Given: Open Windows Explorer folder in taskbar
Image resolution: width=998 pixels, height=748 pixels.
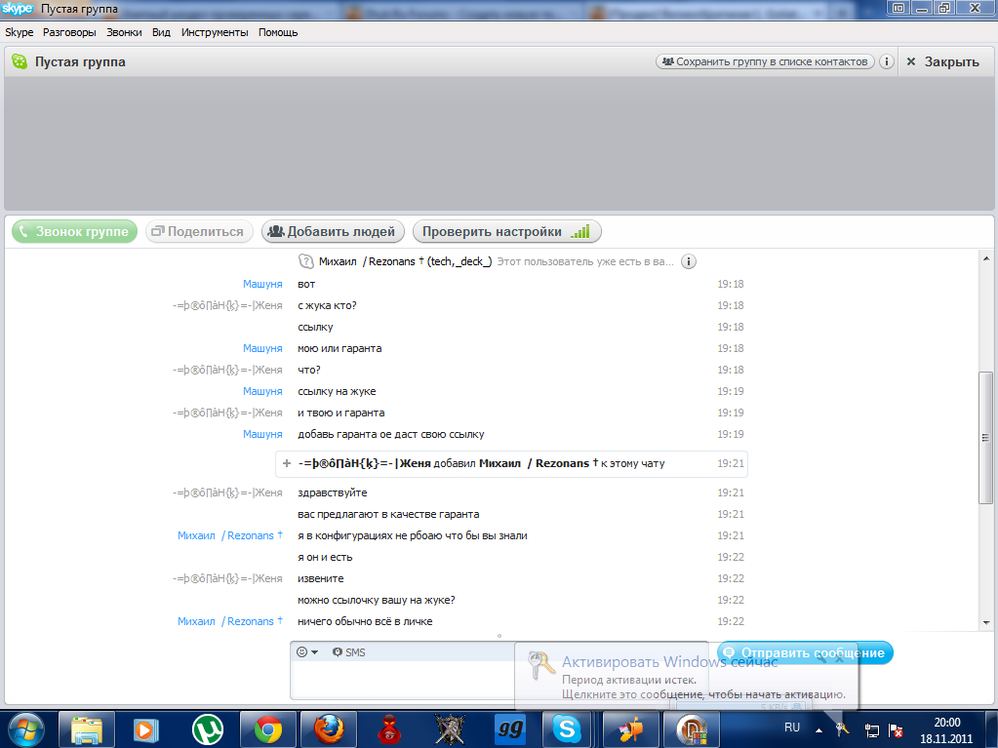Looking at the screenshot, I should coord(87,729).
